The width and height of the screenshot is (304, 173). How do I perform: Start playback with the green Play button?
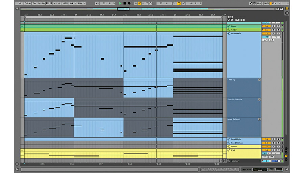(x=120, y=3)
